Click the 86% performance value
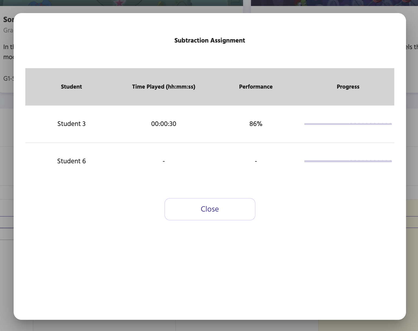Image resolution: width=418 pixels, height=331 pixels. 256,124
